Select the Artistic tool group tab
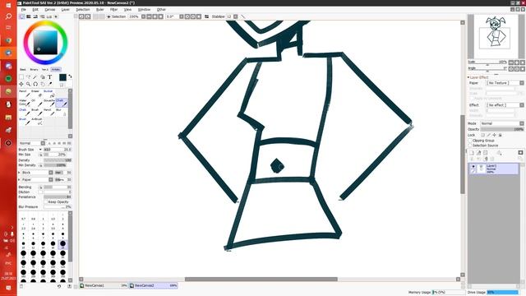The height and width of the screenshot is (296, 526). (56, 69)
